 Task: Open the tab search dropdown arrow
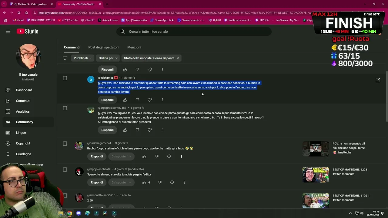pos(4,4)
